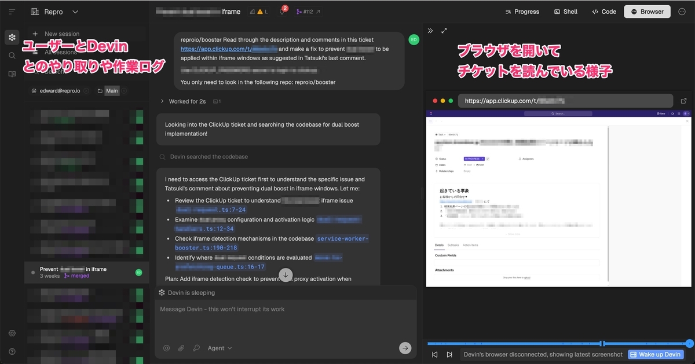Screen dimensions: 695x364
Task: Switch to the Code tab
Action: [x=603, y=12]
